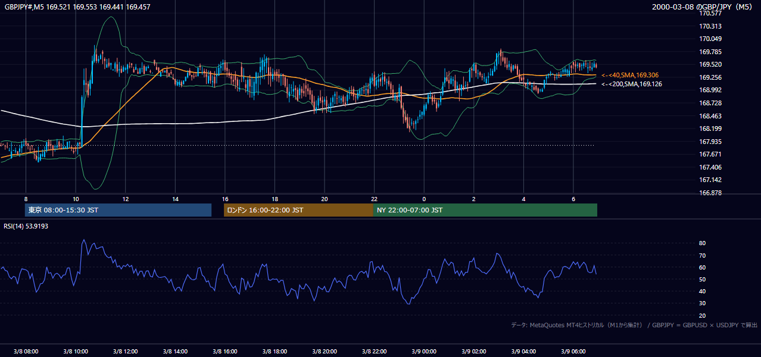Click the GBPJPY#,M5 symbol header text

tap(77, 7)
